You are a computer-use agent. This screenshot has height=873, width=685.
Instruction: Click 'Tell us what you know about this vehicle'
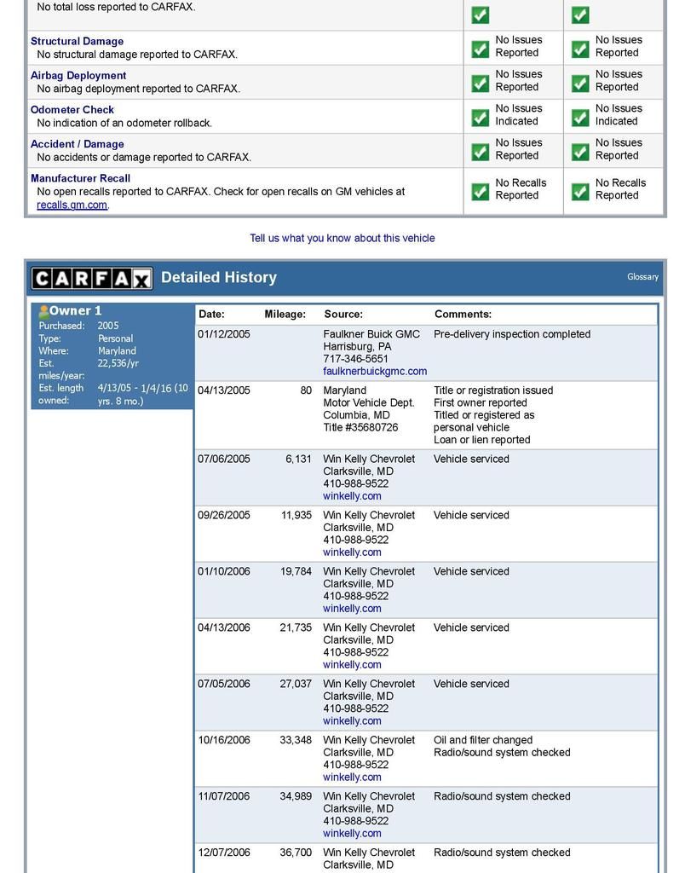(x=342, y=239)
